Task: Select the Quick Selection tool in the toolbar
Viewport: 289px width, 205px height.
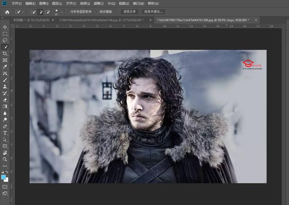Action: (x=5, y=47)
